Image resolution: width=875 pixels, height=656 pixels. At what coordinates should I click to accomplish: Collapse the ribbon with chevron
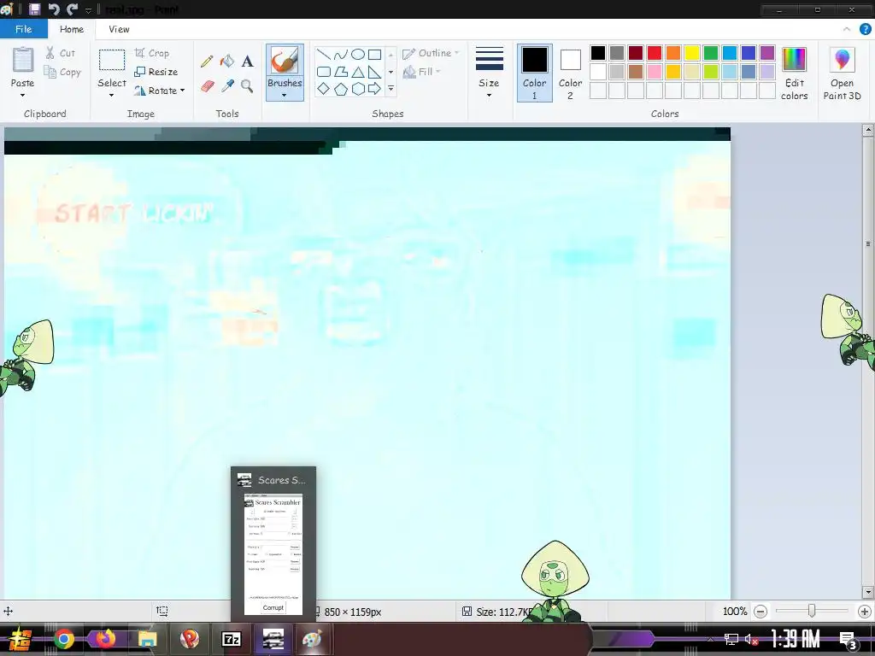tap(847, 29)
